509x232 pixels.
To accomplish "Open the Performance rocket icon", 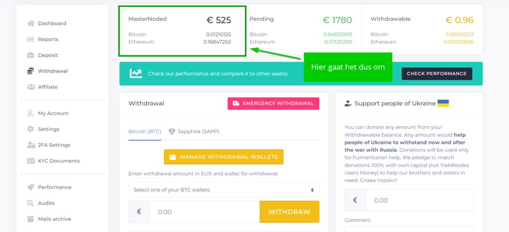I will tap(30, 187).
